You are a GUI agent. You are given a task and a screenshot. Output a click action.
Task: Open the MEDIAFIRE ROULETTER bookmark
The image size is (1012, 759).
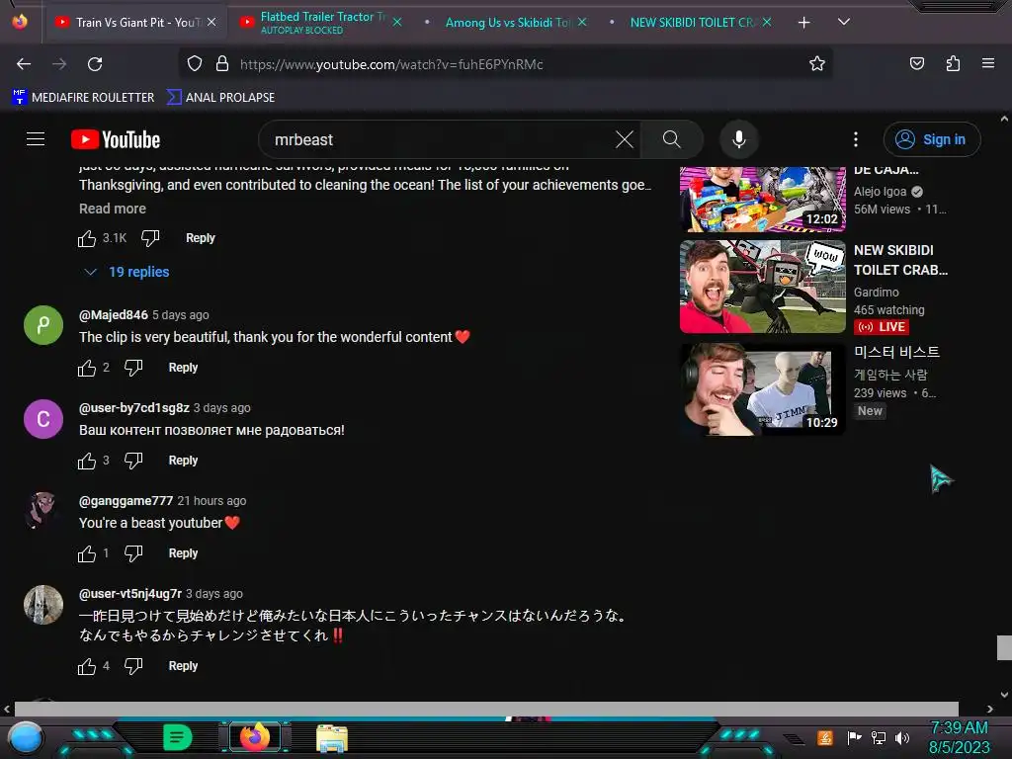[x=83, y=98]
